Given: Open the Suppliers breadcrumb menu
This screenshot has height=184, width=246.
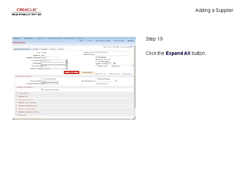Looking at the screenshot, I should 41,38.
